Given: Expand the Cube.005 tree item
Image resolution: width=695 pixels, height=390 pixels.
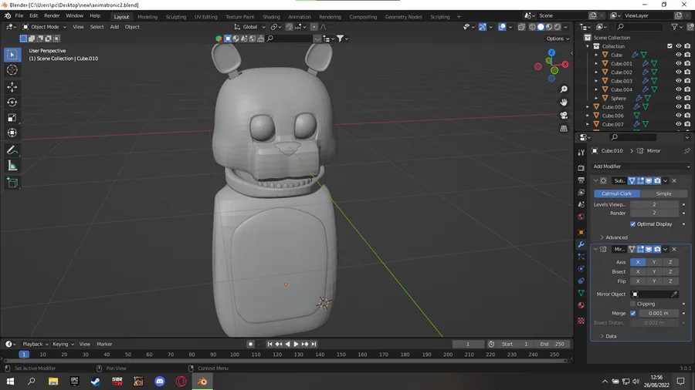Looking at the screenshot, I should [x=588, y=106].
